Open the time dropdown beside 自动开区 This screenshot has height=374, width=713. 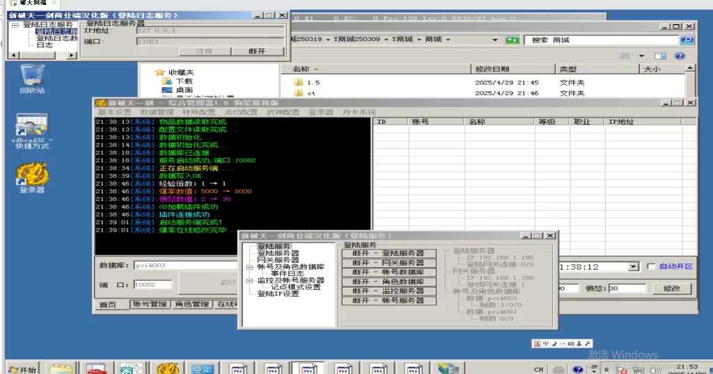(633, 266)
